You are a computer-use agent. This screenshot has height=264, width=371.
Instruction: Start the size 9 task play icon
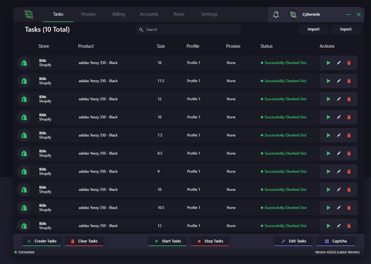[329, 171]
